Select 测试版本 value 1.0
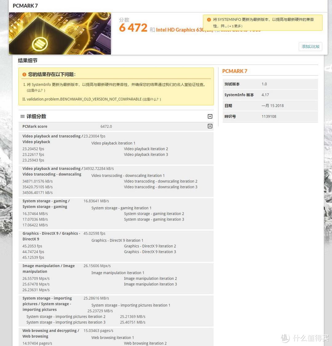 (264, 84)
